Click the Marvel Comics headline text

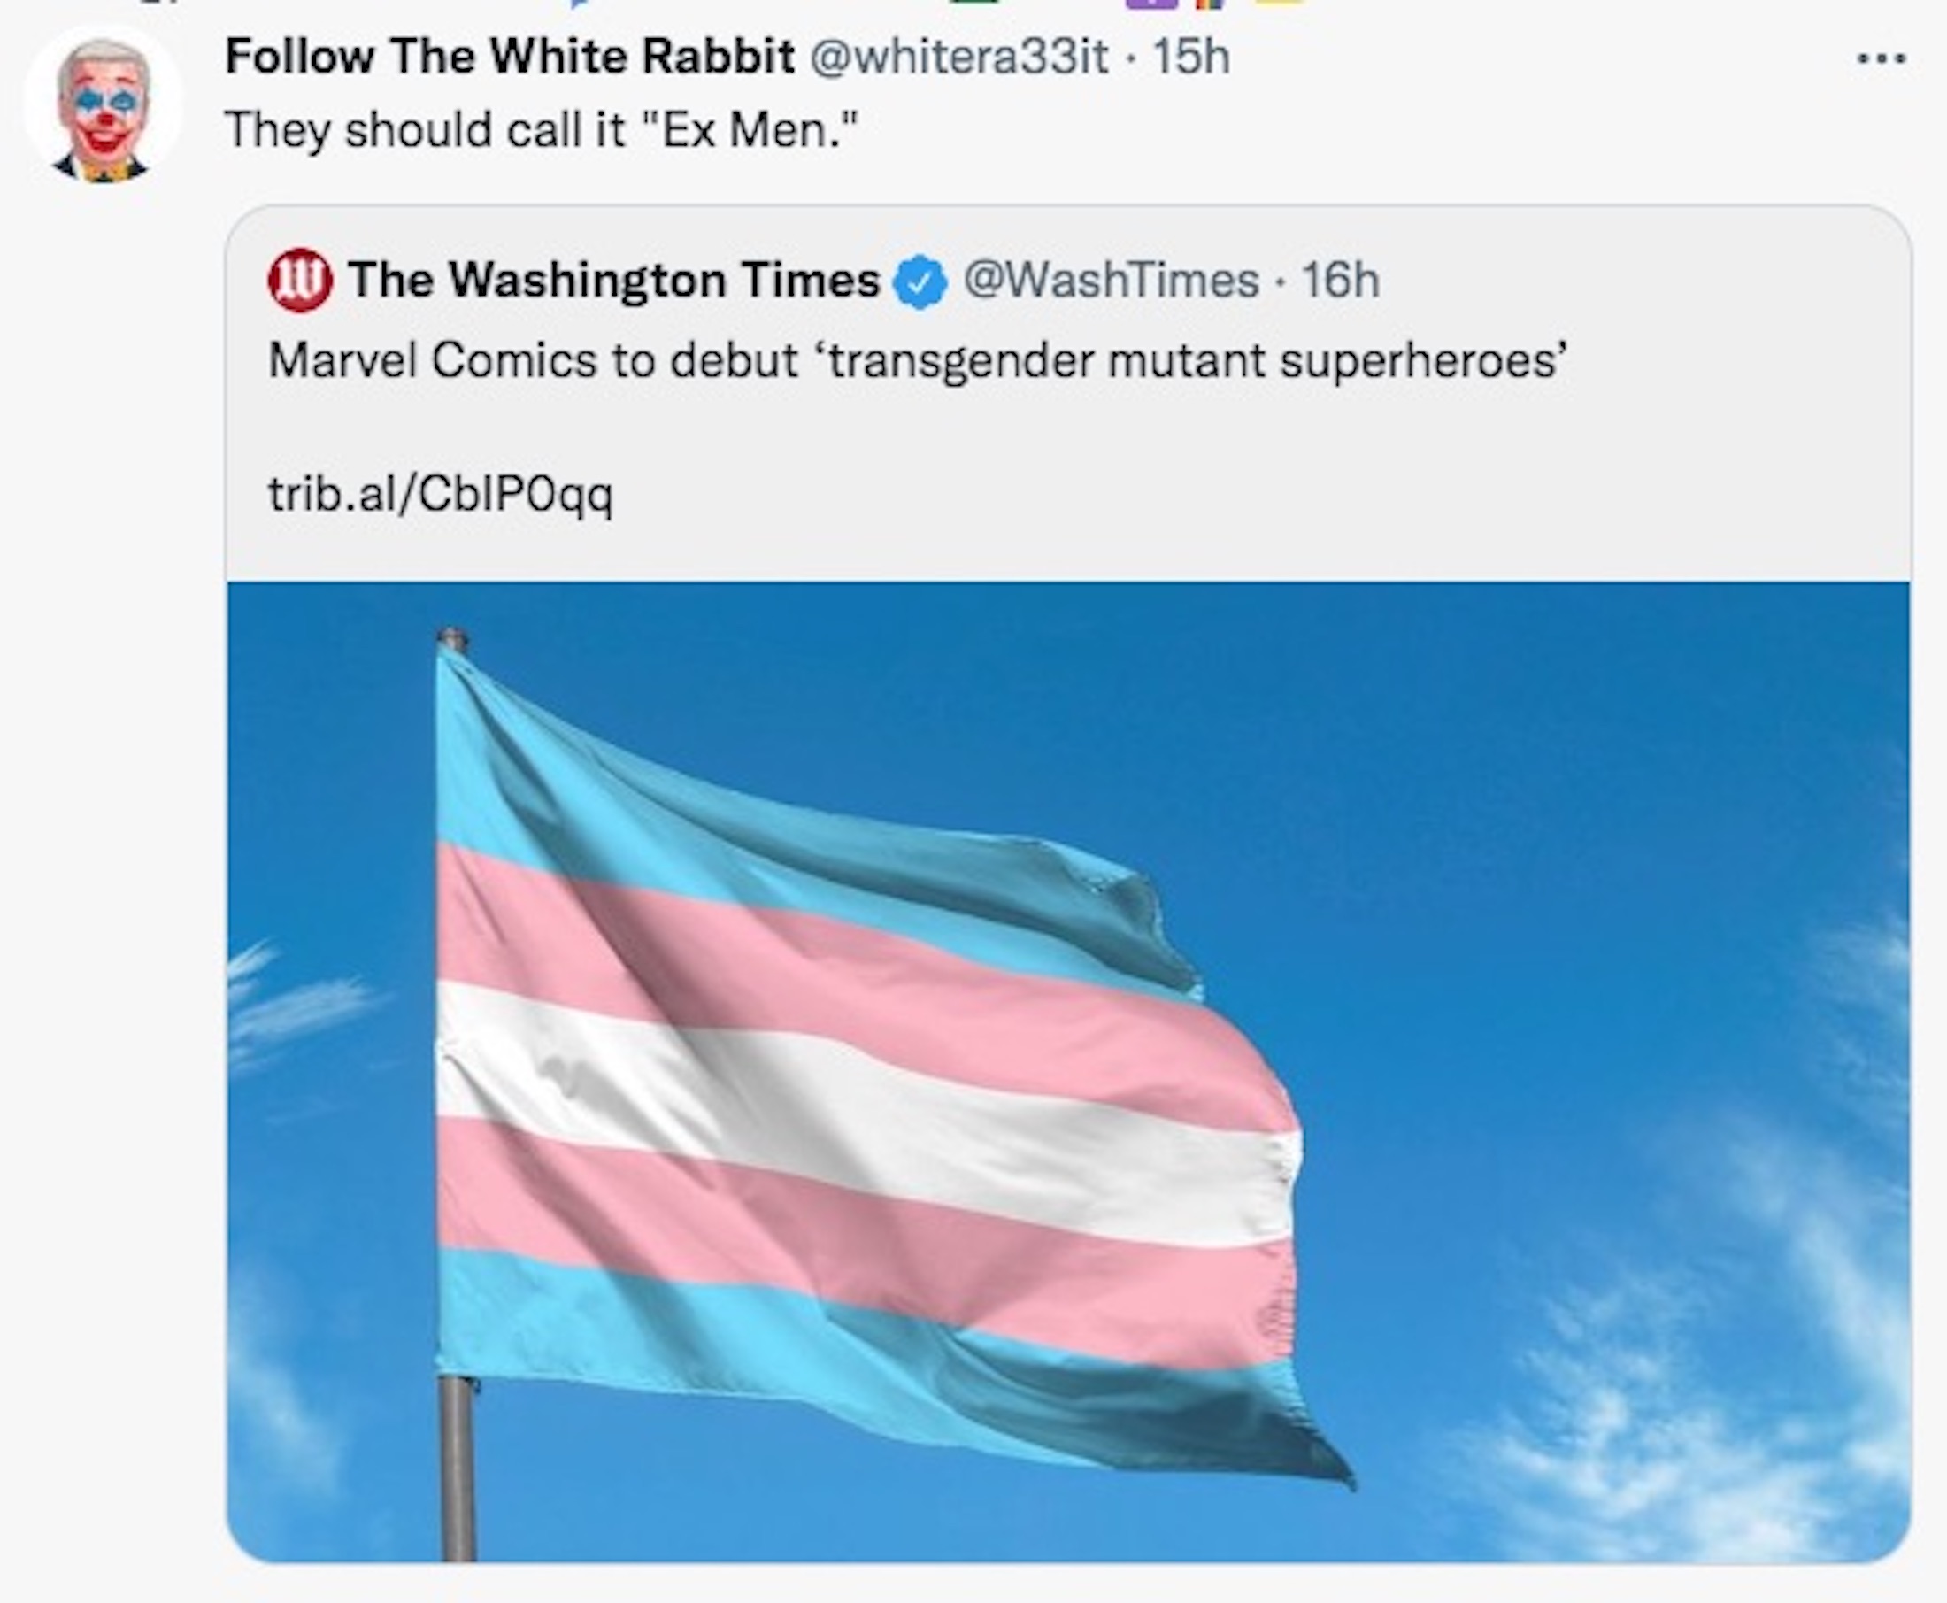point(918,360)
